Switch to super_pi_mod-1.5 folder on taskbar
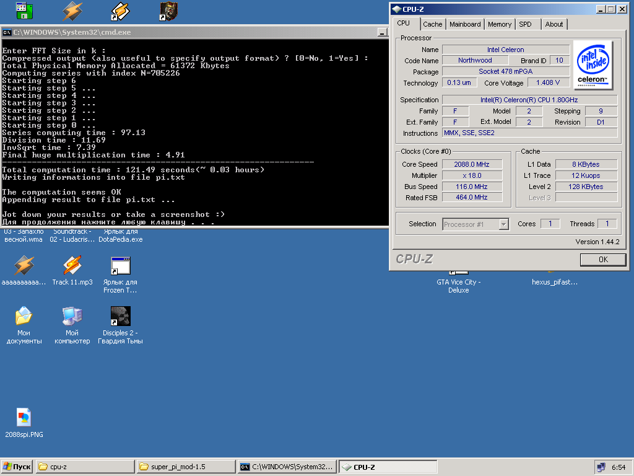Viewport: 634px width, 476px height. point(186,467)
